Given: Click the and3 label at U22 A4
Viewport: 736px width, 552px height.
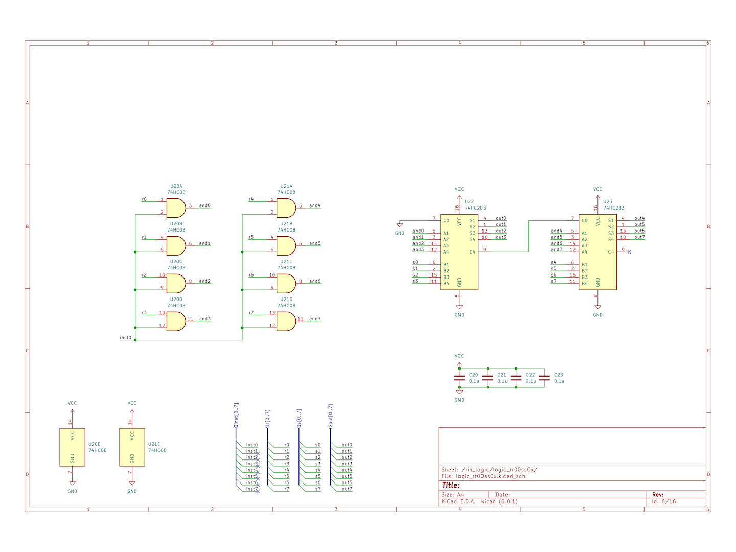Looking at the screenshot, I should (418, 250).
